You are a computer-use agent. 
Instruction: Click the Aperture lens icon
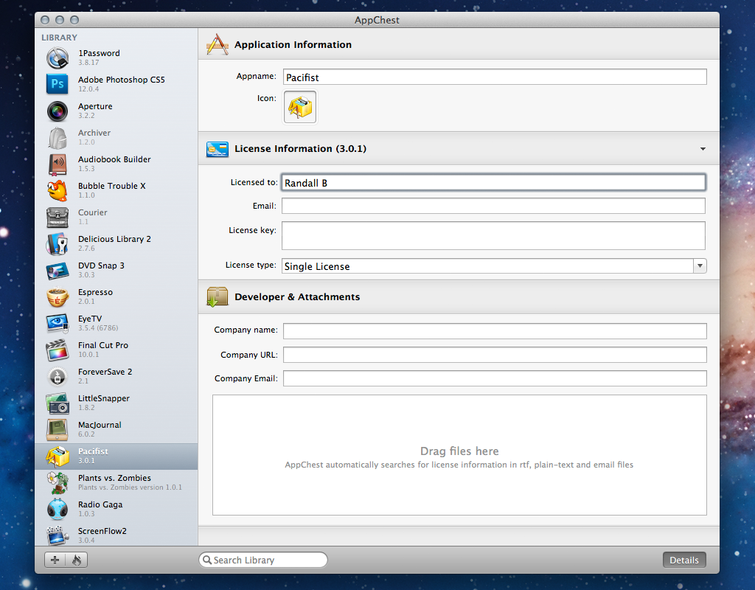pos(58,111)
